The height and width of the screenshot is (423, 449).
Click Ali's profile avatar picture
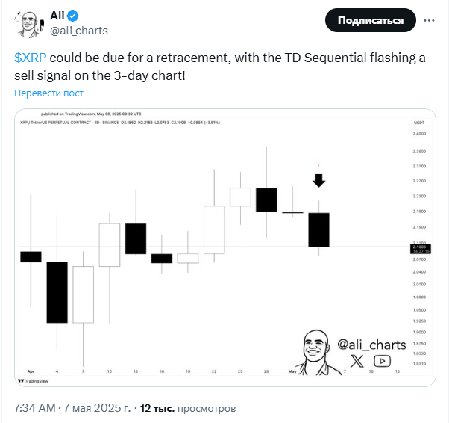[29, 23]
